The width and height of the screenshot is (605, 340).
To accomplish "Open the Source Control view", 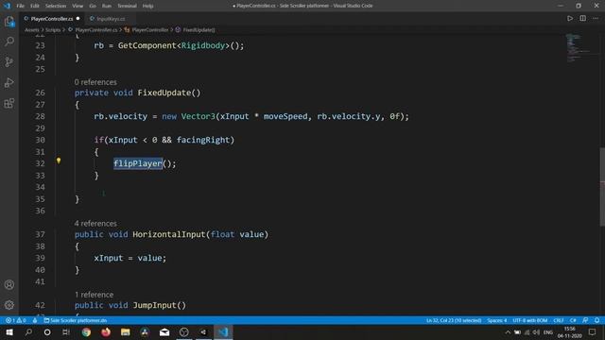I will point(9,61).
